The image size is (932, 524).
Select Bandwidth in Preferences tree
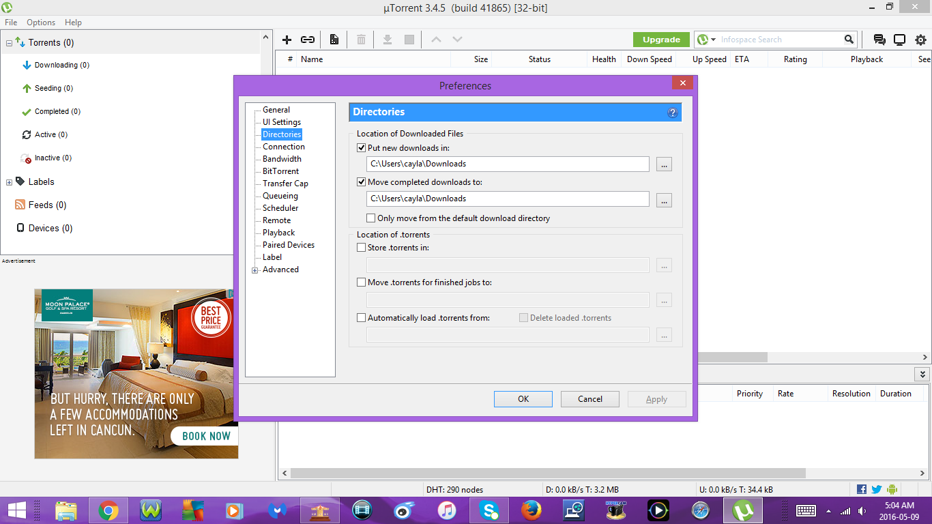[x=282, y=159]
